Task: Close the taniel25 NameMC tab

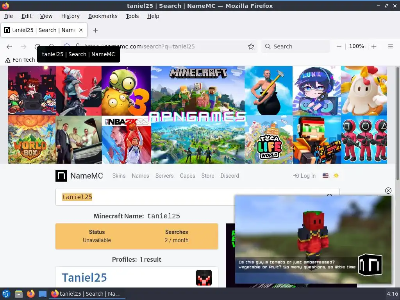Action: coord(81,30)
